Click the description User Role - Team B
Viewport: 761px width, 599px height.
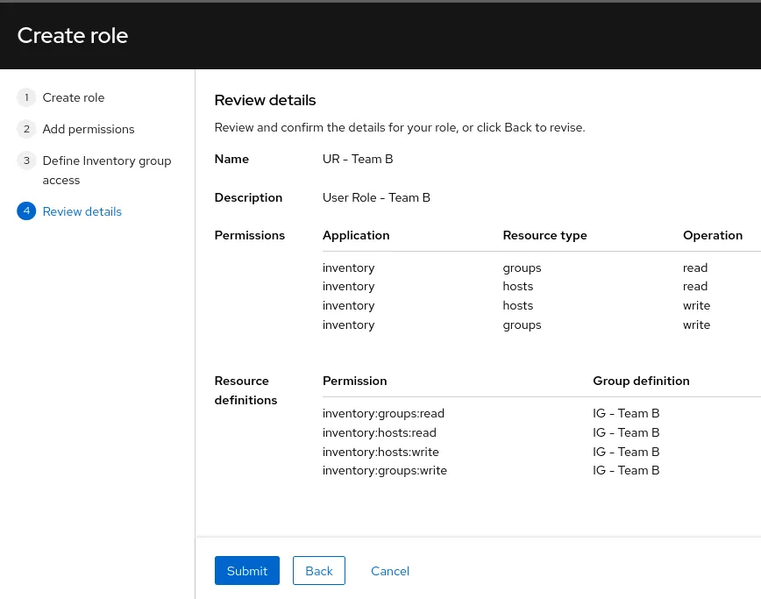pos(376,197)
